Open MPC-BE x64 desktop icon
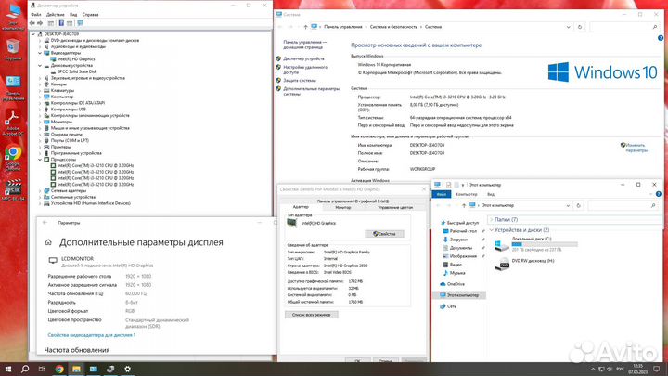The height and width of the screenshot is (376, 668). tap(13, 189)
